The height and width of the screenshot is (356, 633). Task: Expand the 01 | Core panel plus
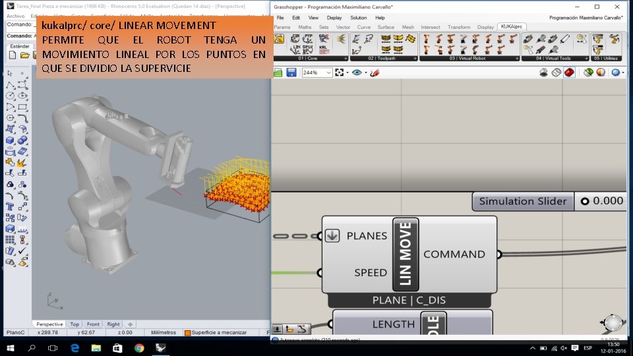click(346, 59)
